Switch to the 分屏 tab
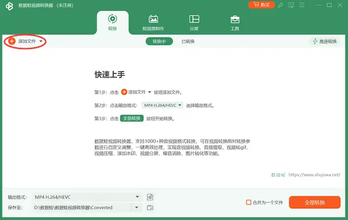 194,23
